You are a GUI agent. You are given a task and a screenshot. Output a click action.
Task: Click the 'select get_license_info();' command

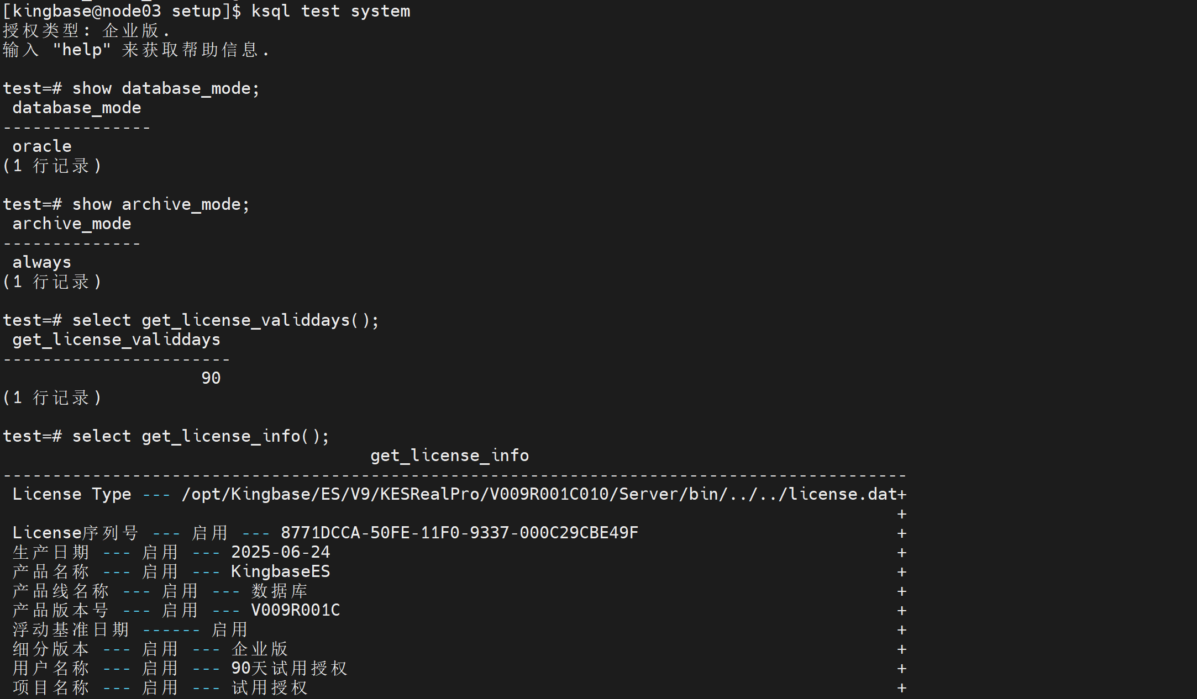point(200,436)
